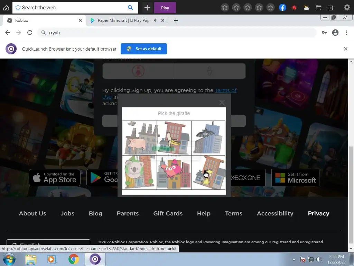Go back to the previous page
The image size is (354, 266).
pyautogui.click(x=8, y=33)
